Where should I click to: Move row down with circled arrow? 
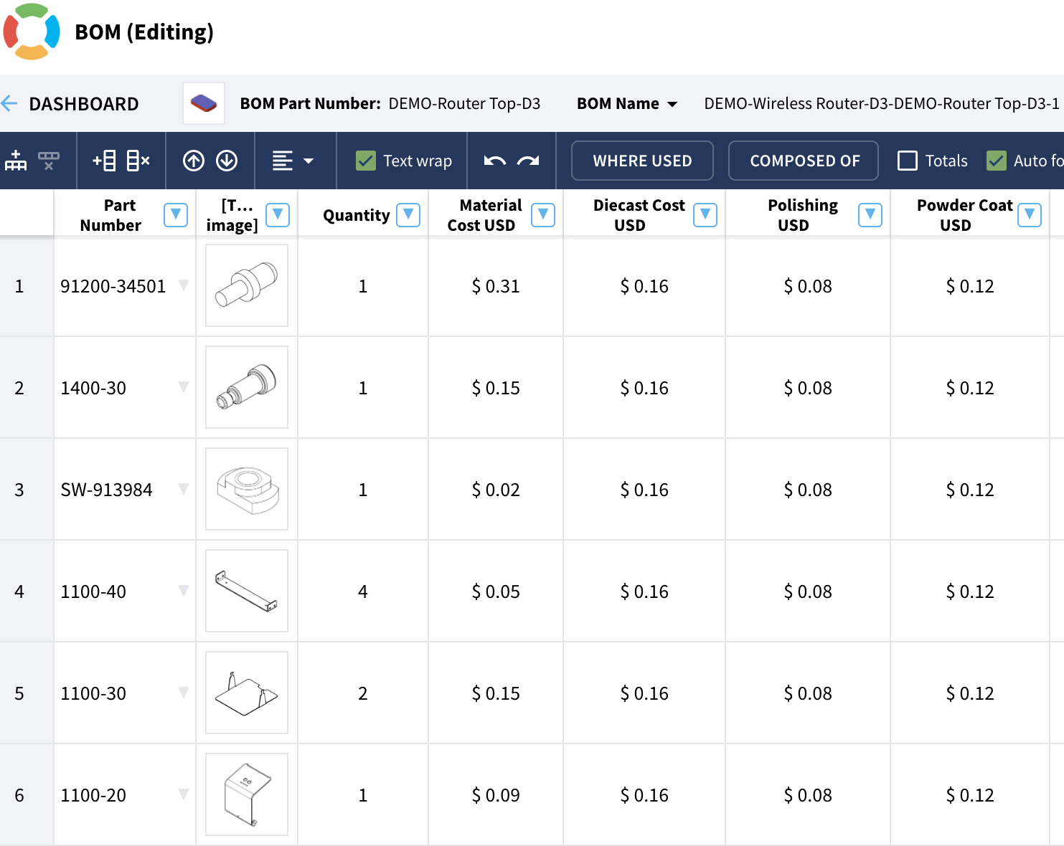(x=227, y=161)
